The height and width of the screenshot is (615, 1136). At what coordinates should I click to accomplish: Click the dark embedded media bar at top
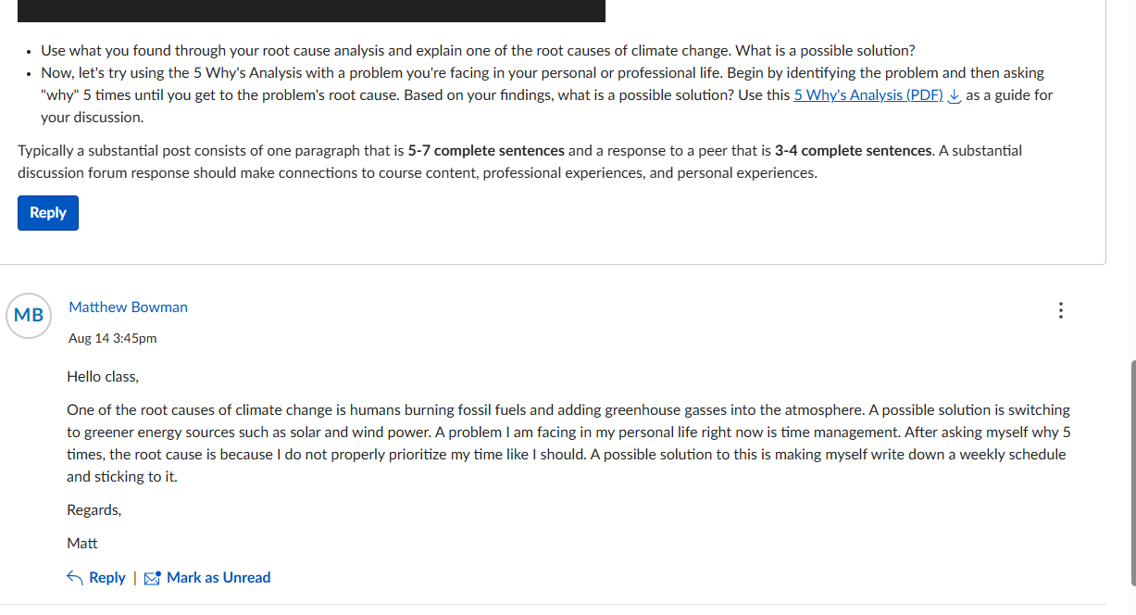point(311,10)
